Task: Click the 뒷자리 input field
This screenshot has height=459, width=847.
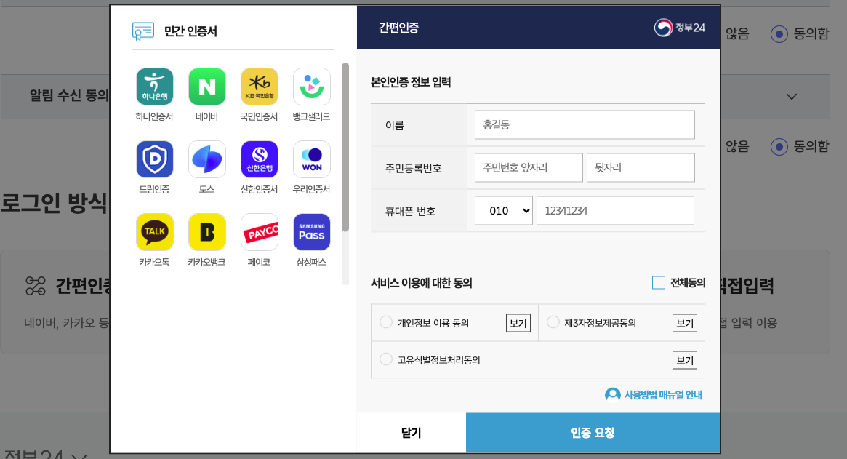Action: click(641, 167)
